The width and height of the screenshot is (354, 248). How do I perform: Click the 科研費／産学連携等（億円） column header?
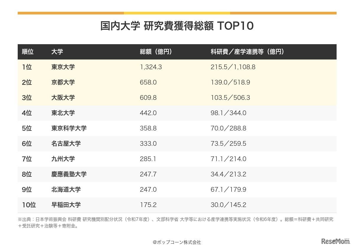pos(247,52)
